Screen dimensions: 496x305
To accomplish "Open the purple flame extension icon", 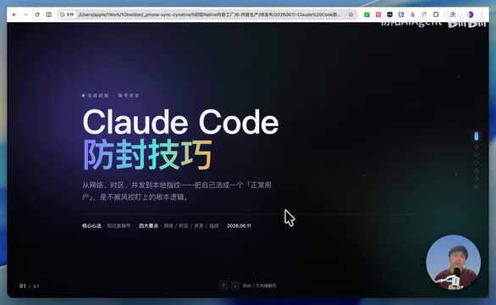I will coord(413,14).
